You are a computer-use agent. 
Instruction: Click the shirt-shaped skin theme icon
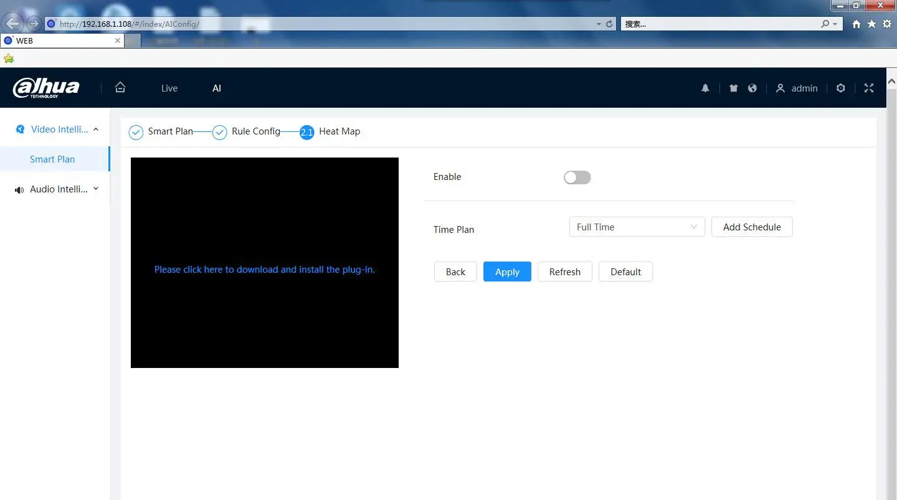(x=733, y=88)
